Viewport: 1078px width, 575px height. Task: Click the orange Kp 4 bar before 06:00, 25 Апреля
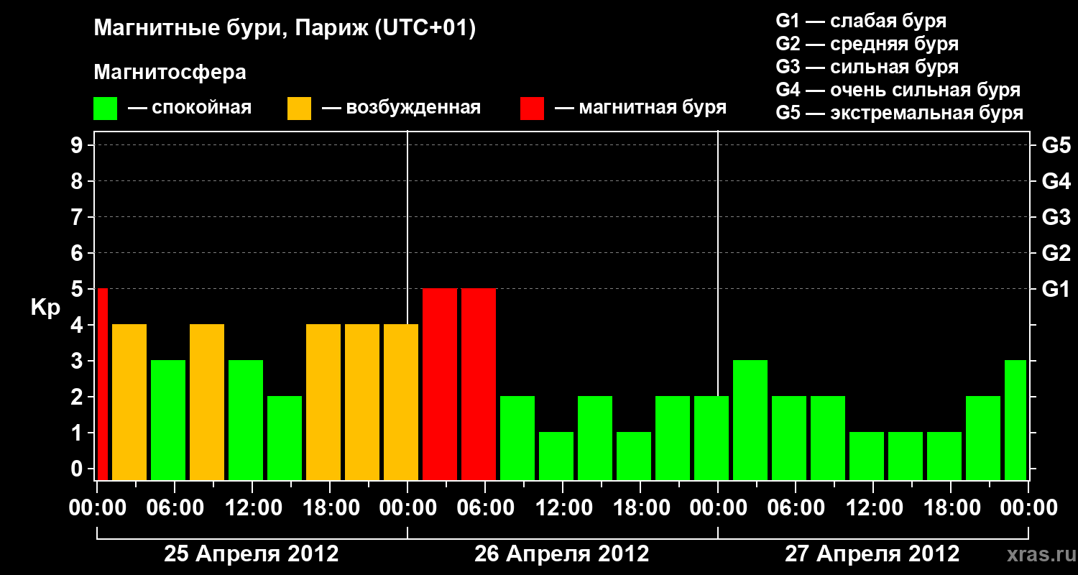[129, 402]
